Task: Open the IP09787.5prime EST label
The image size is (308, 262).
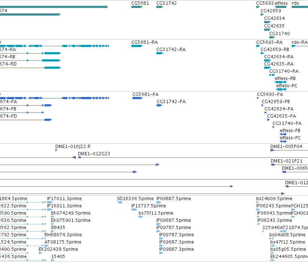Action: click(173, 227)
